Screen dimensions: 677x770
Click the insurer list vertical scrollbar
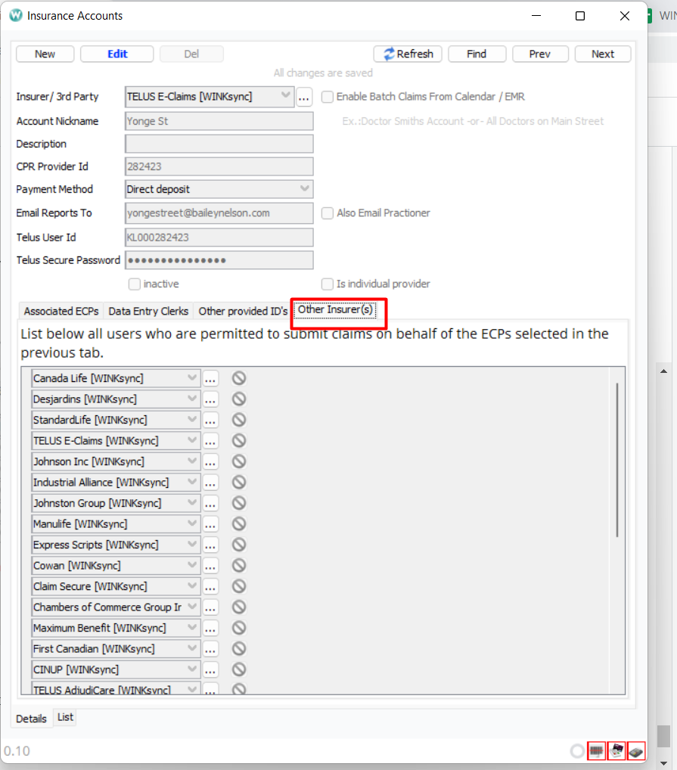[x=617, y=460]
